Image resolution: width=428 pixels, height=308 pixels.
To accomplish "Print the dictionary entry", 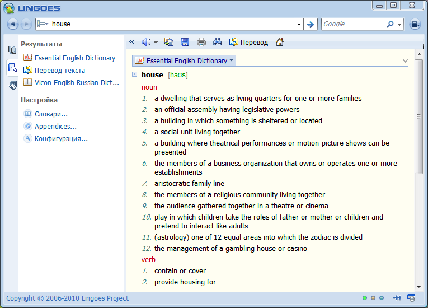I will pyautogui.click(x=201, y=42).
